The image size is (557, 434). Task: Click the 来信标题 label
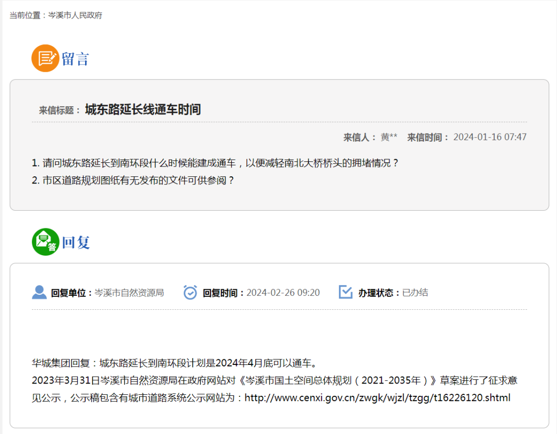coord(59,110)
